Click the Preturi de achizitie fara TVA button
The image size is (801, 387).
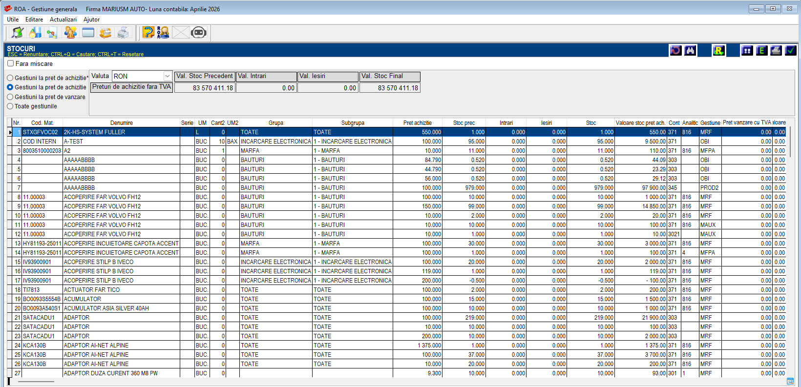click(x=131, y=87)
